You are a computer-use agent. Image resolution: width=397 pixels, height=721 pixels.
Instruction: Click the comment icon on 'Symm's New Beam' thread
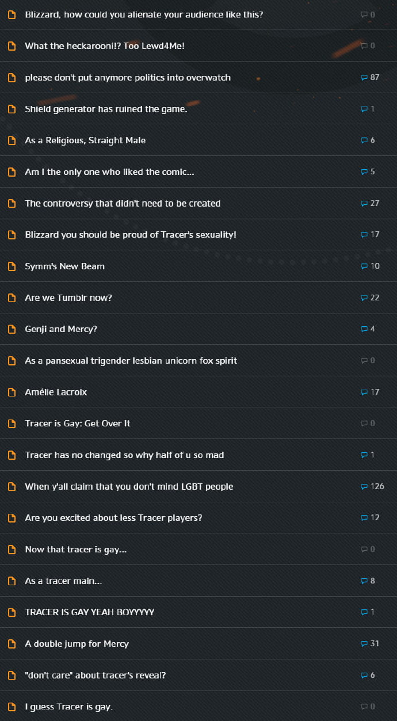click(364, 266)
